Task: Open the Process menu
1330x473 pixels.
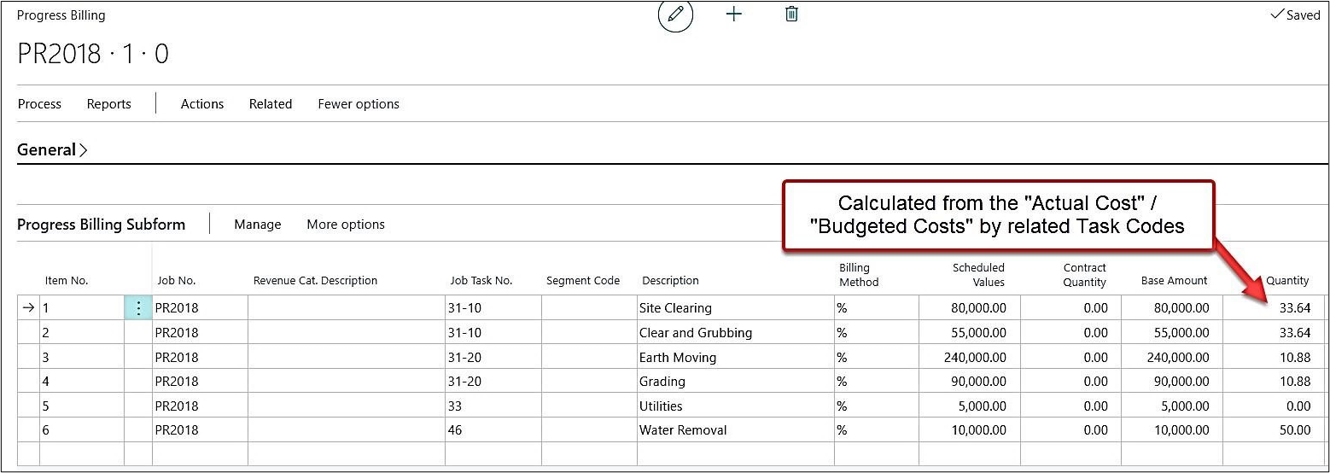Action: (x=39, y=104)
